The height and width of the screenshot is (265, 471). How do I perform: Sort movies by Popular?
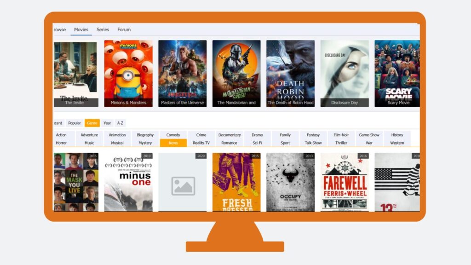74,123
